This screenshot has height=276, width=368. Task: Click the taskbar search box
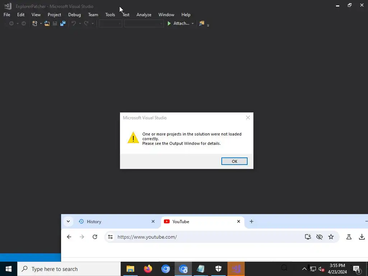tap(69, 269)
